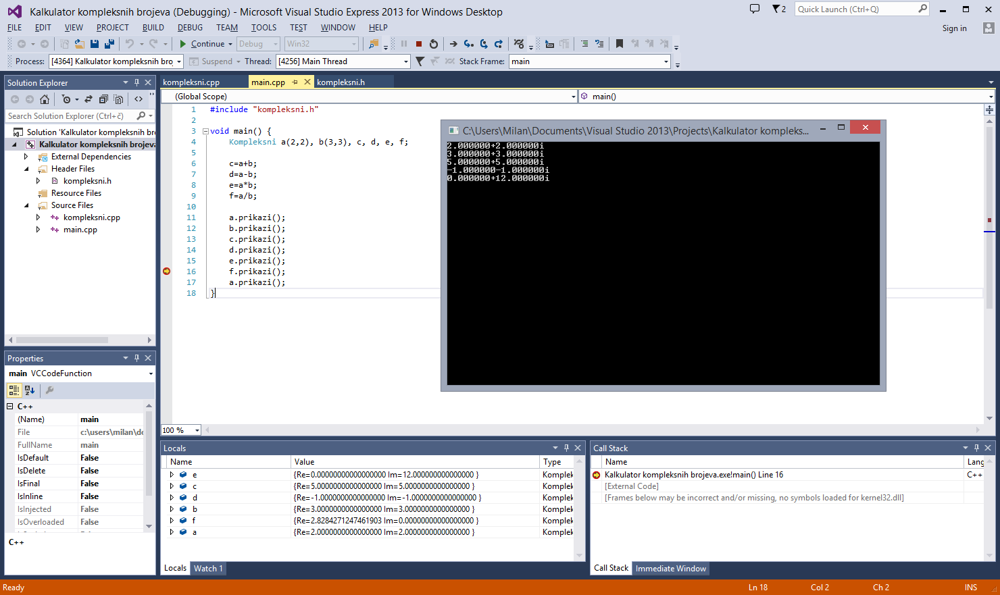Click Collapse All icon in Solution Explorer
Viewport: 1000px width, 595px height.
tap(103, 99)
